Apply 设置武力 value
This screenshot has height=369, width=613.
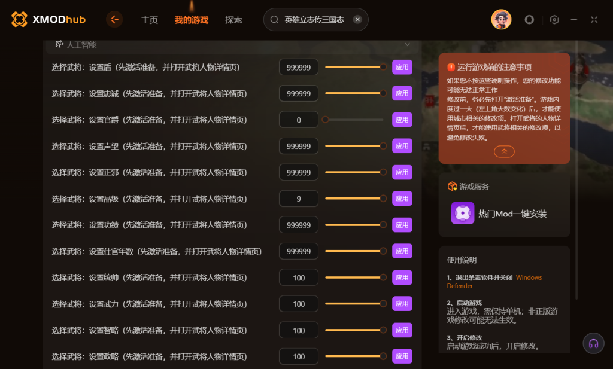click(x=402, y=304)
